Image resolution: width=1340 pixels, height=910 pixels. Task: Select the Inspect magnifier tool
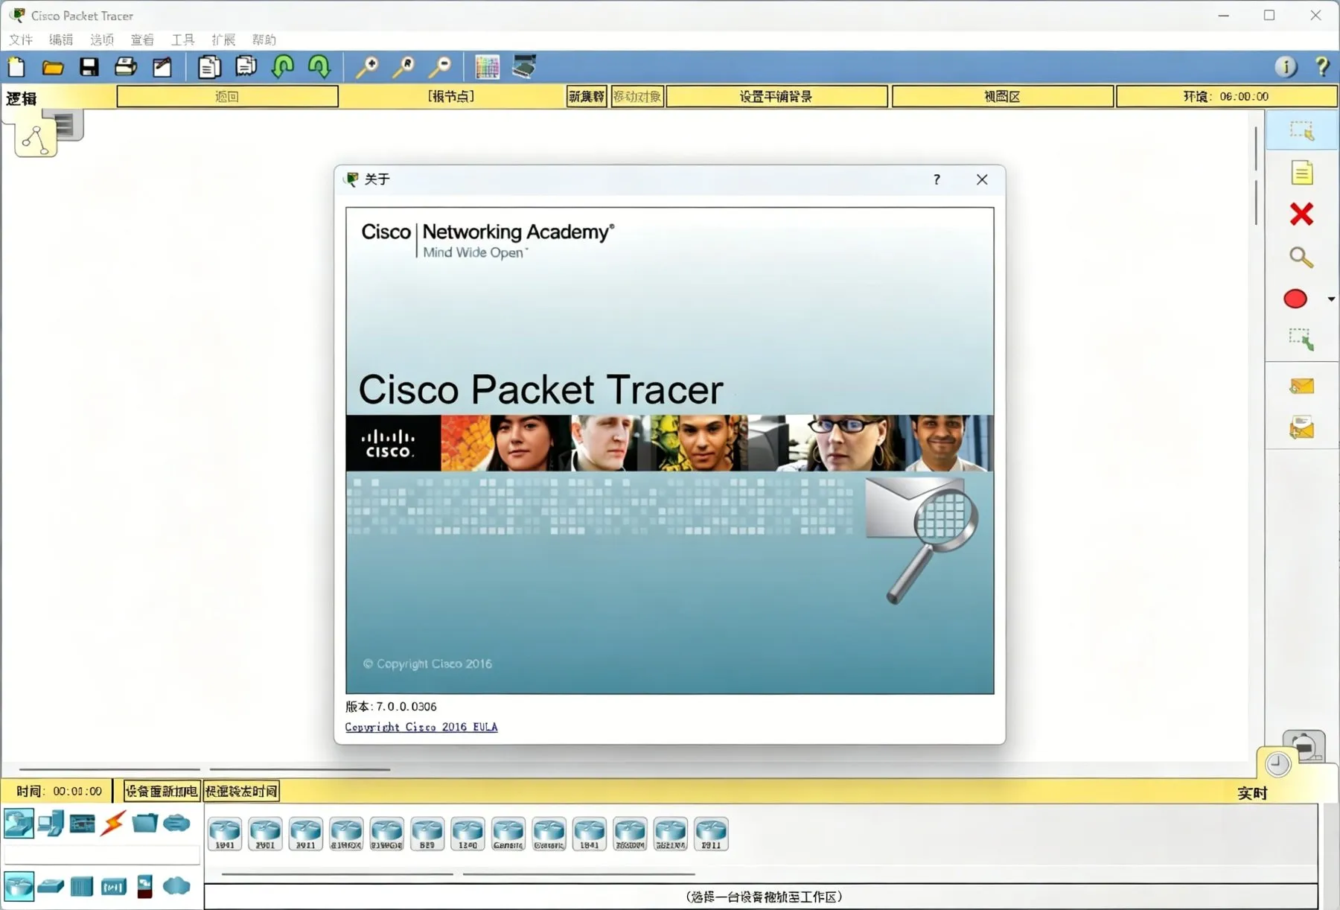coord(1301,258)
